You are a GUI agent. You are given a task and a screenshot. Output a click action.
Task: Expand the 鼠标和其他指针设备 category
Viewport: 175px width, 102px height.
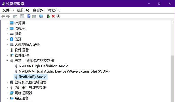click(7, 82)
